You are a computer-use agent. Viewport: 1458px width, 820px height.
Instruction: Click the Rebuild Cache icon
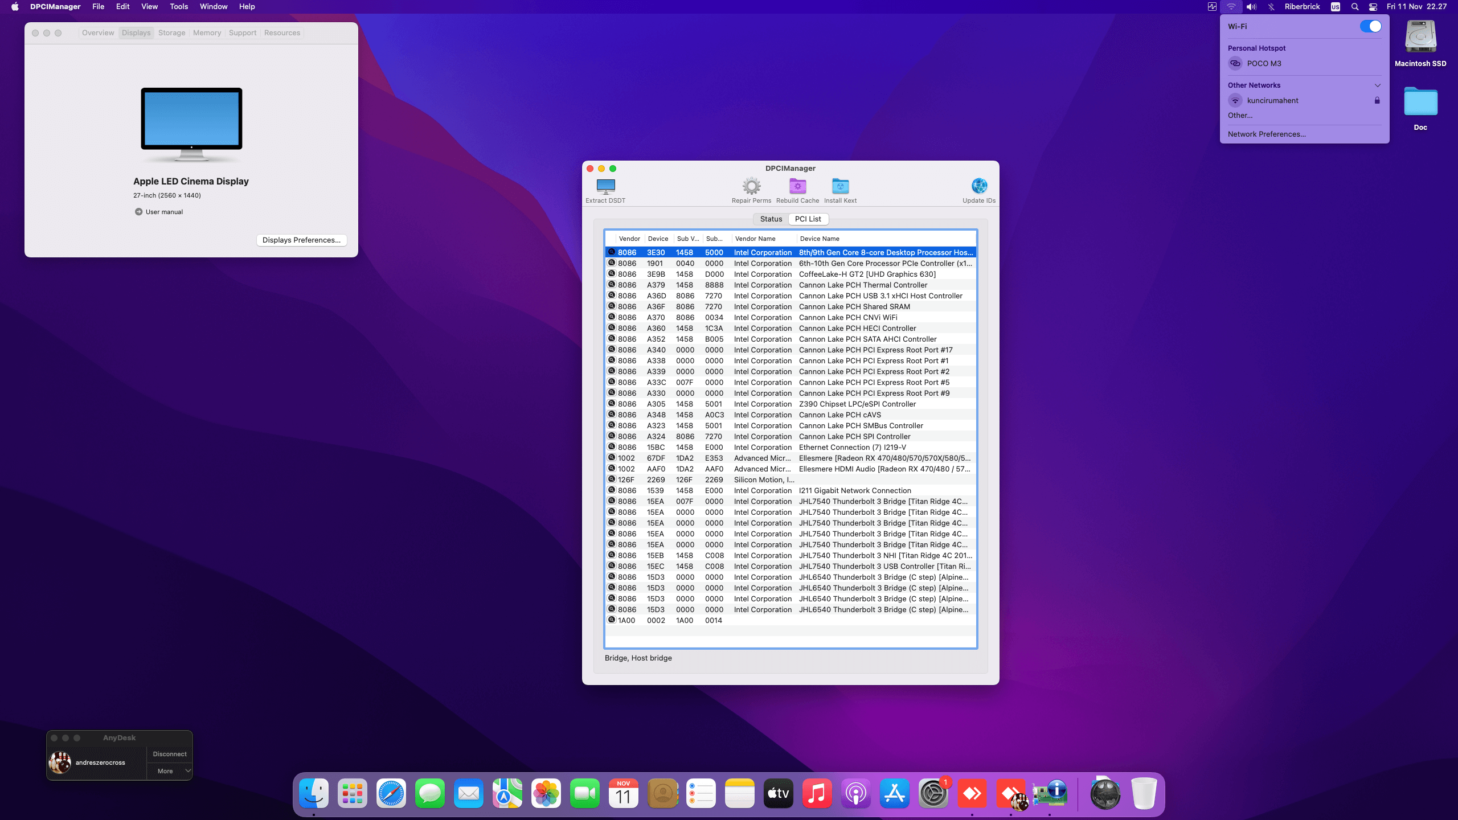pyautogui.click(x=797, y=186)
